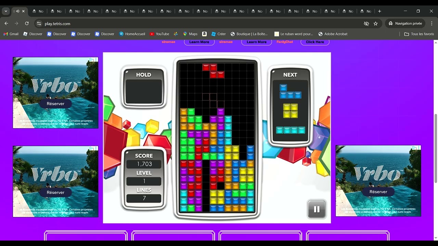Pause the Tetris game

pos(317,209)
